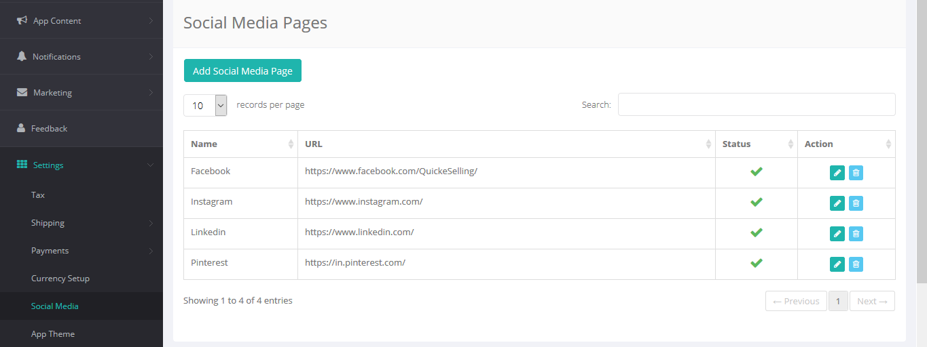The height and width of the screenshot is (347, 927).
Task: Click the trash icon for Instagram
Action: tap(856, 203)
